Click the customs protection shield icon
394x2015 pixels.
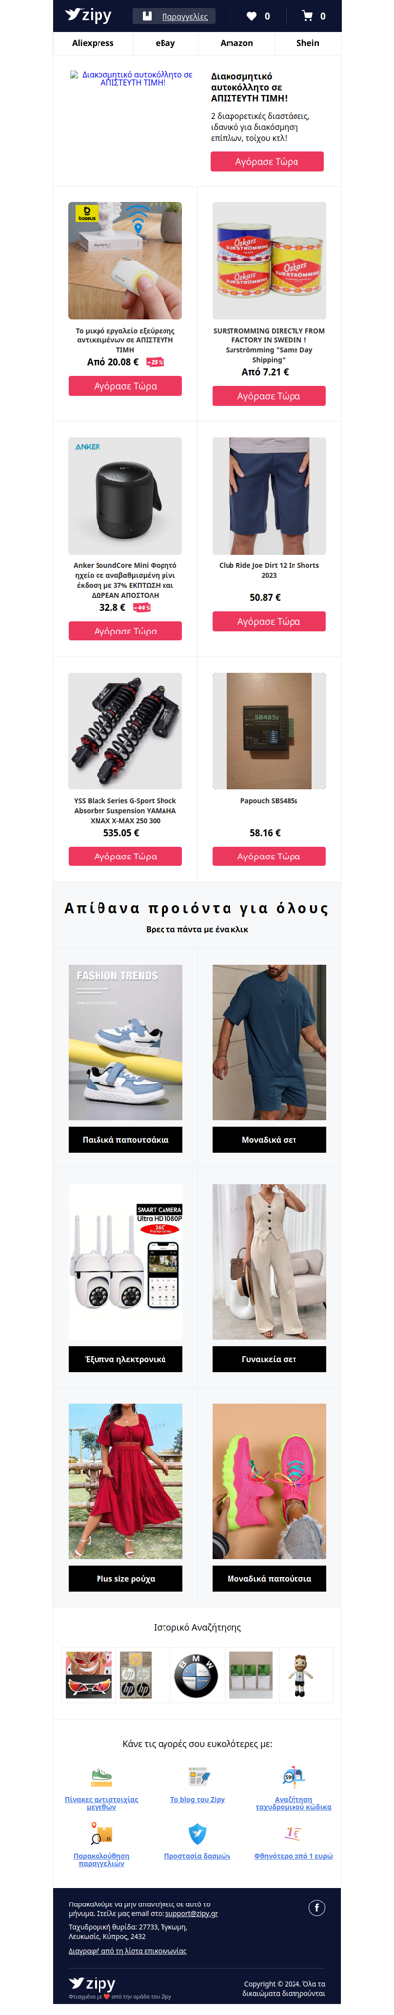click(x=197, y=1833)
